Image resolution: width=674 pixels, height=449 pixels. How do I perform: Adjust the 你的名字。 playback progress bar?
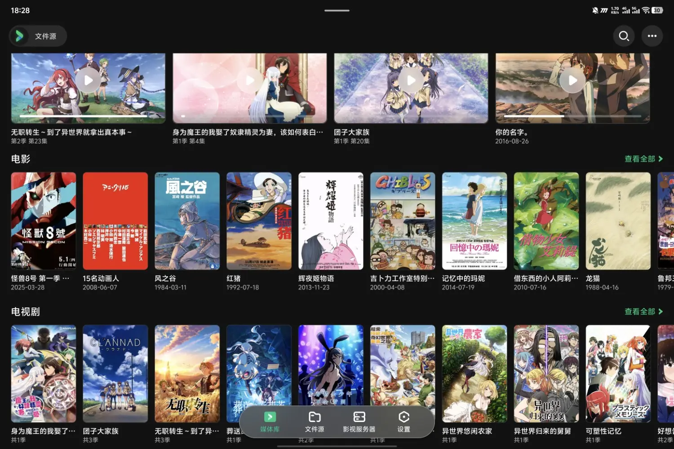click(572, 116)
